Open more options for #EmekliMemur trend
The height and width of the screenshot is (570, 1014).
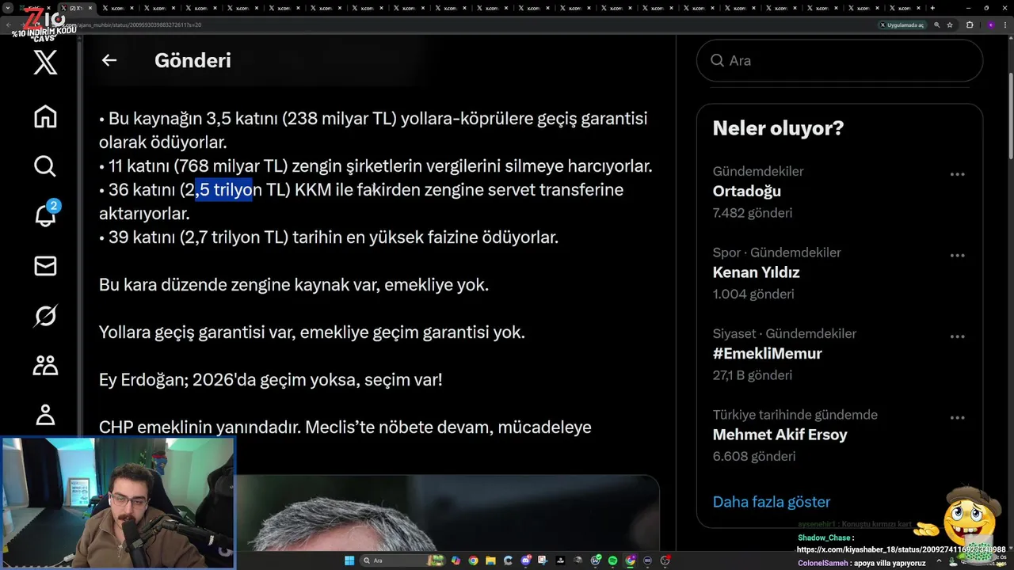point(958,336)
